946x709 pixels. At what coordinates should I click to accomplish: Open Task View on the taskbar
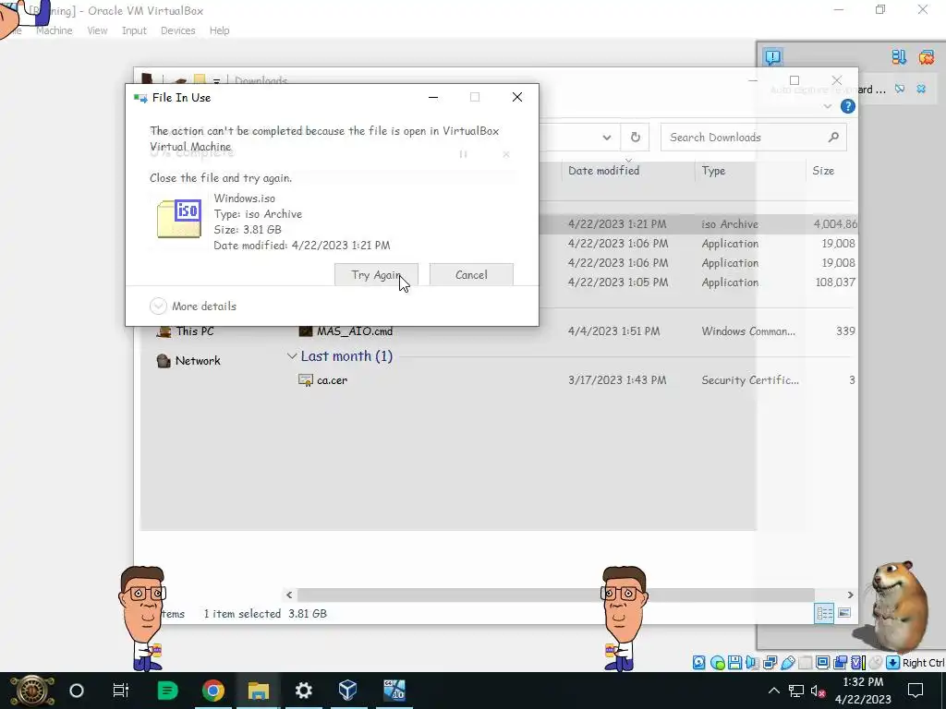[121, 691]
